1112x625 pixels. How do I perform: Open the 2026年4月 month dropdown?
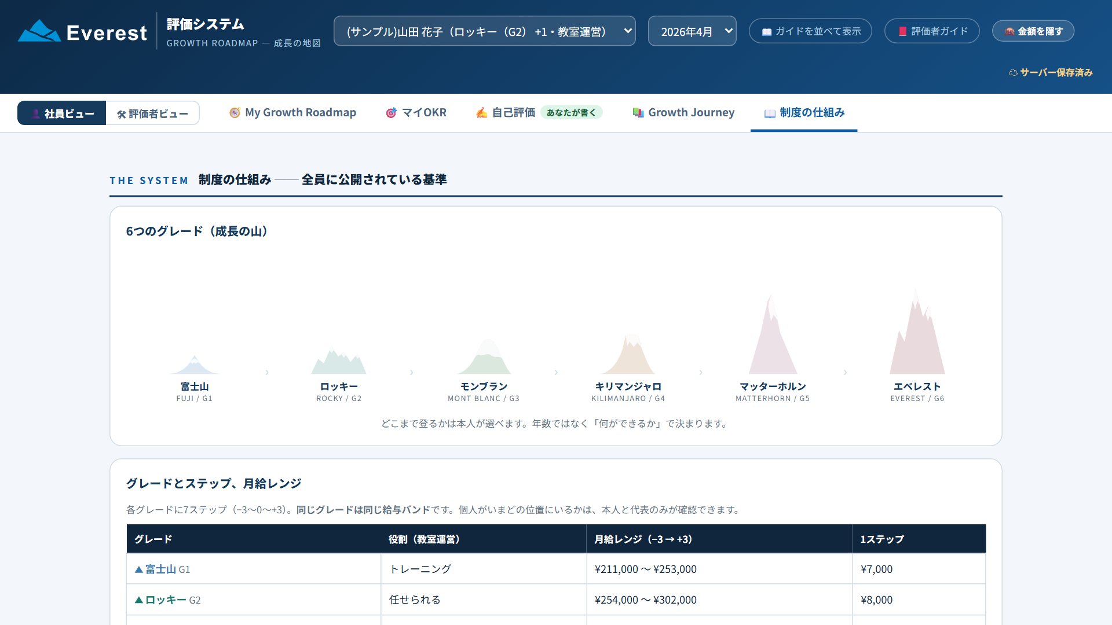[x=692, y=31]
